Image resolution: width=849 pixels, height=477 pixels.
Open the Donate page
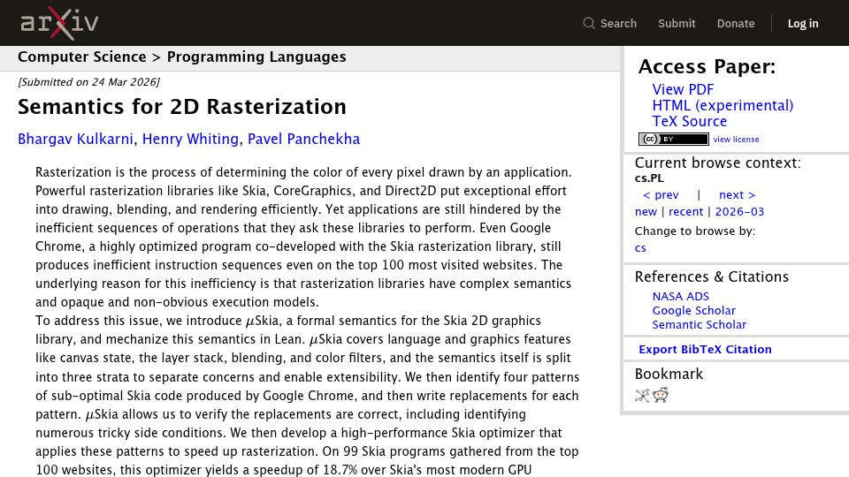[x=735, y=23]
